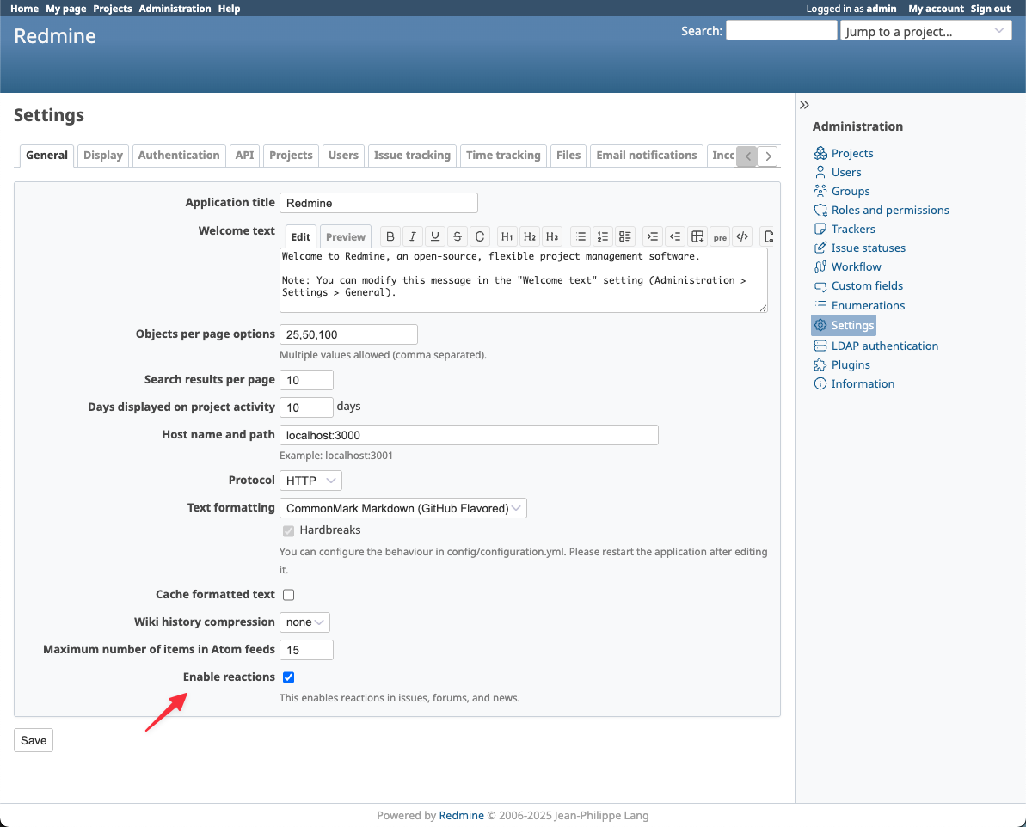This screenshot has height=827, width=1026.
Task: Show the Preview tab of Welcome text
Action: [346, 237]
